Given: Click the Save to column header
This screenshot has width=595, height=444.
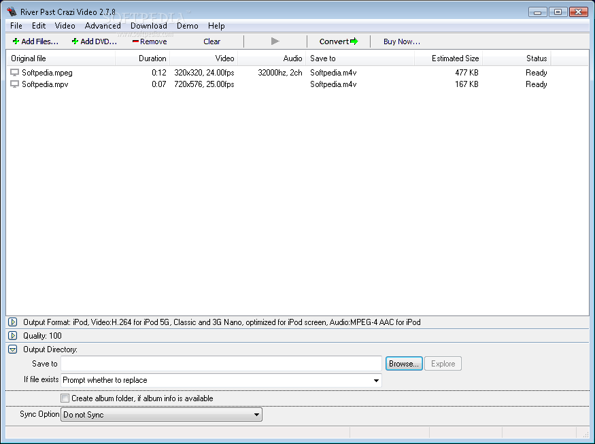Looking at the screenshot, I should coord(360,58).
